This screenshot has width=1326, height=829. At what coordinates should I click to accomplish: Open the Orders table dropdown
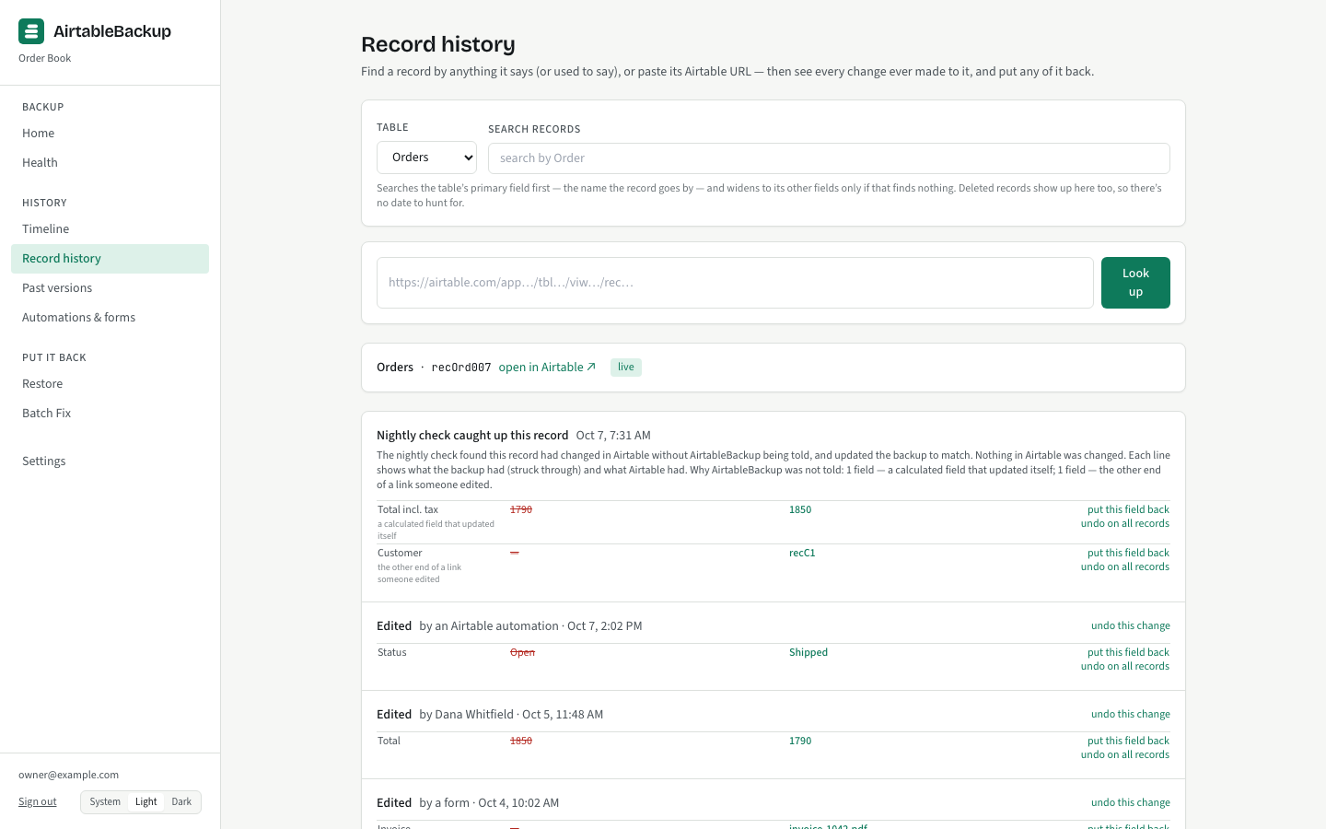(x=426, y=158)
